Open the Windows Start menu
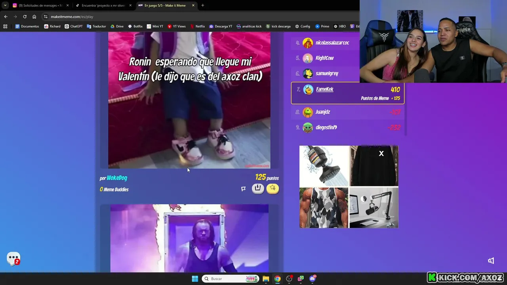 point(195,279)
